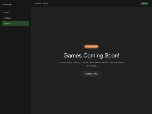
Task: Click the Coming Soon orange badge
Action: [91, 46]
